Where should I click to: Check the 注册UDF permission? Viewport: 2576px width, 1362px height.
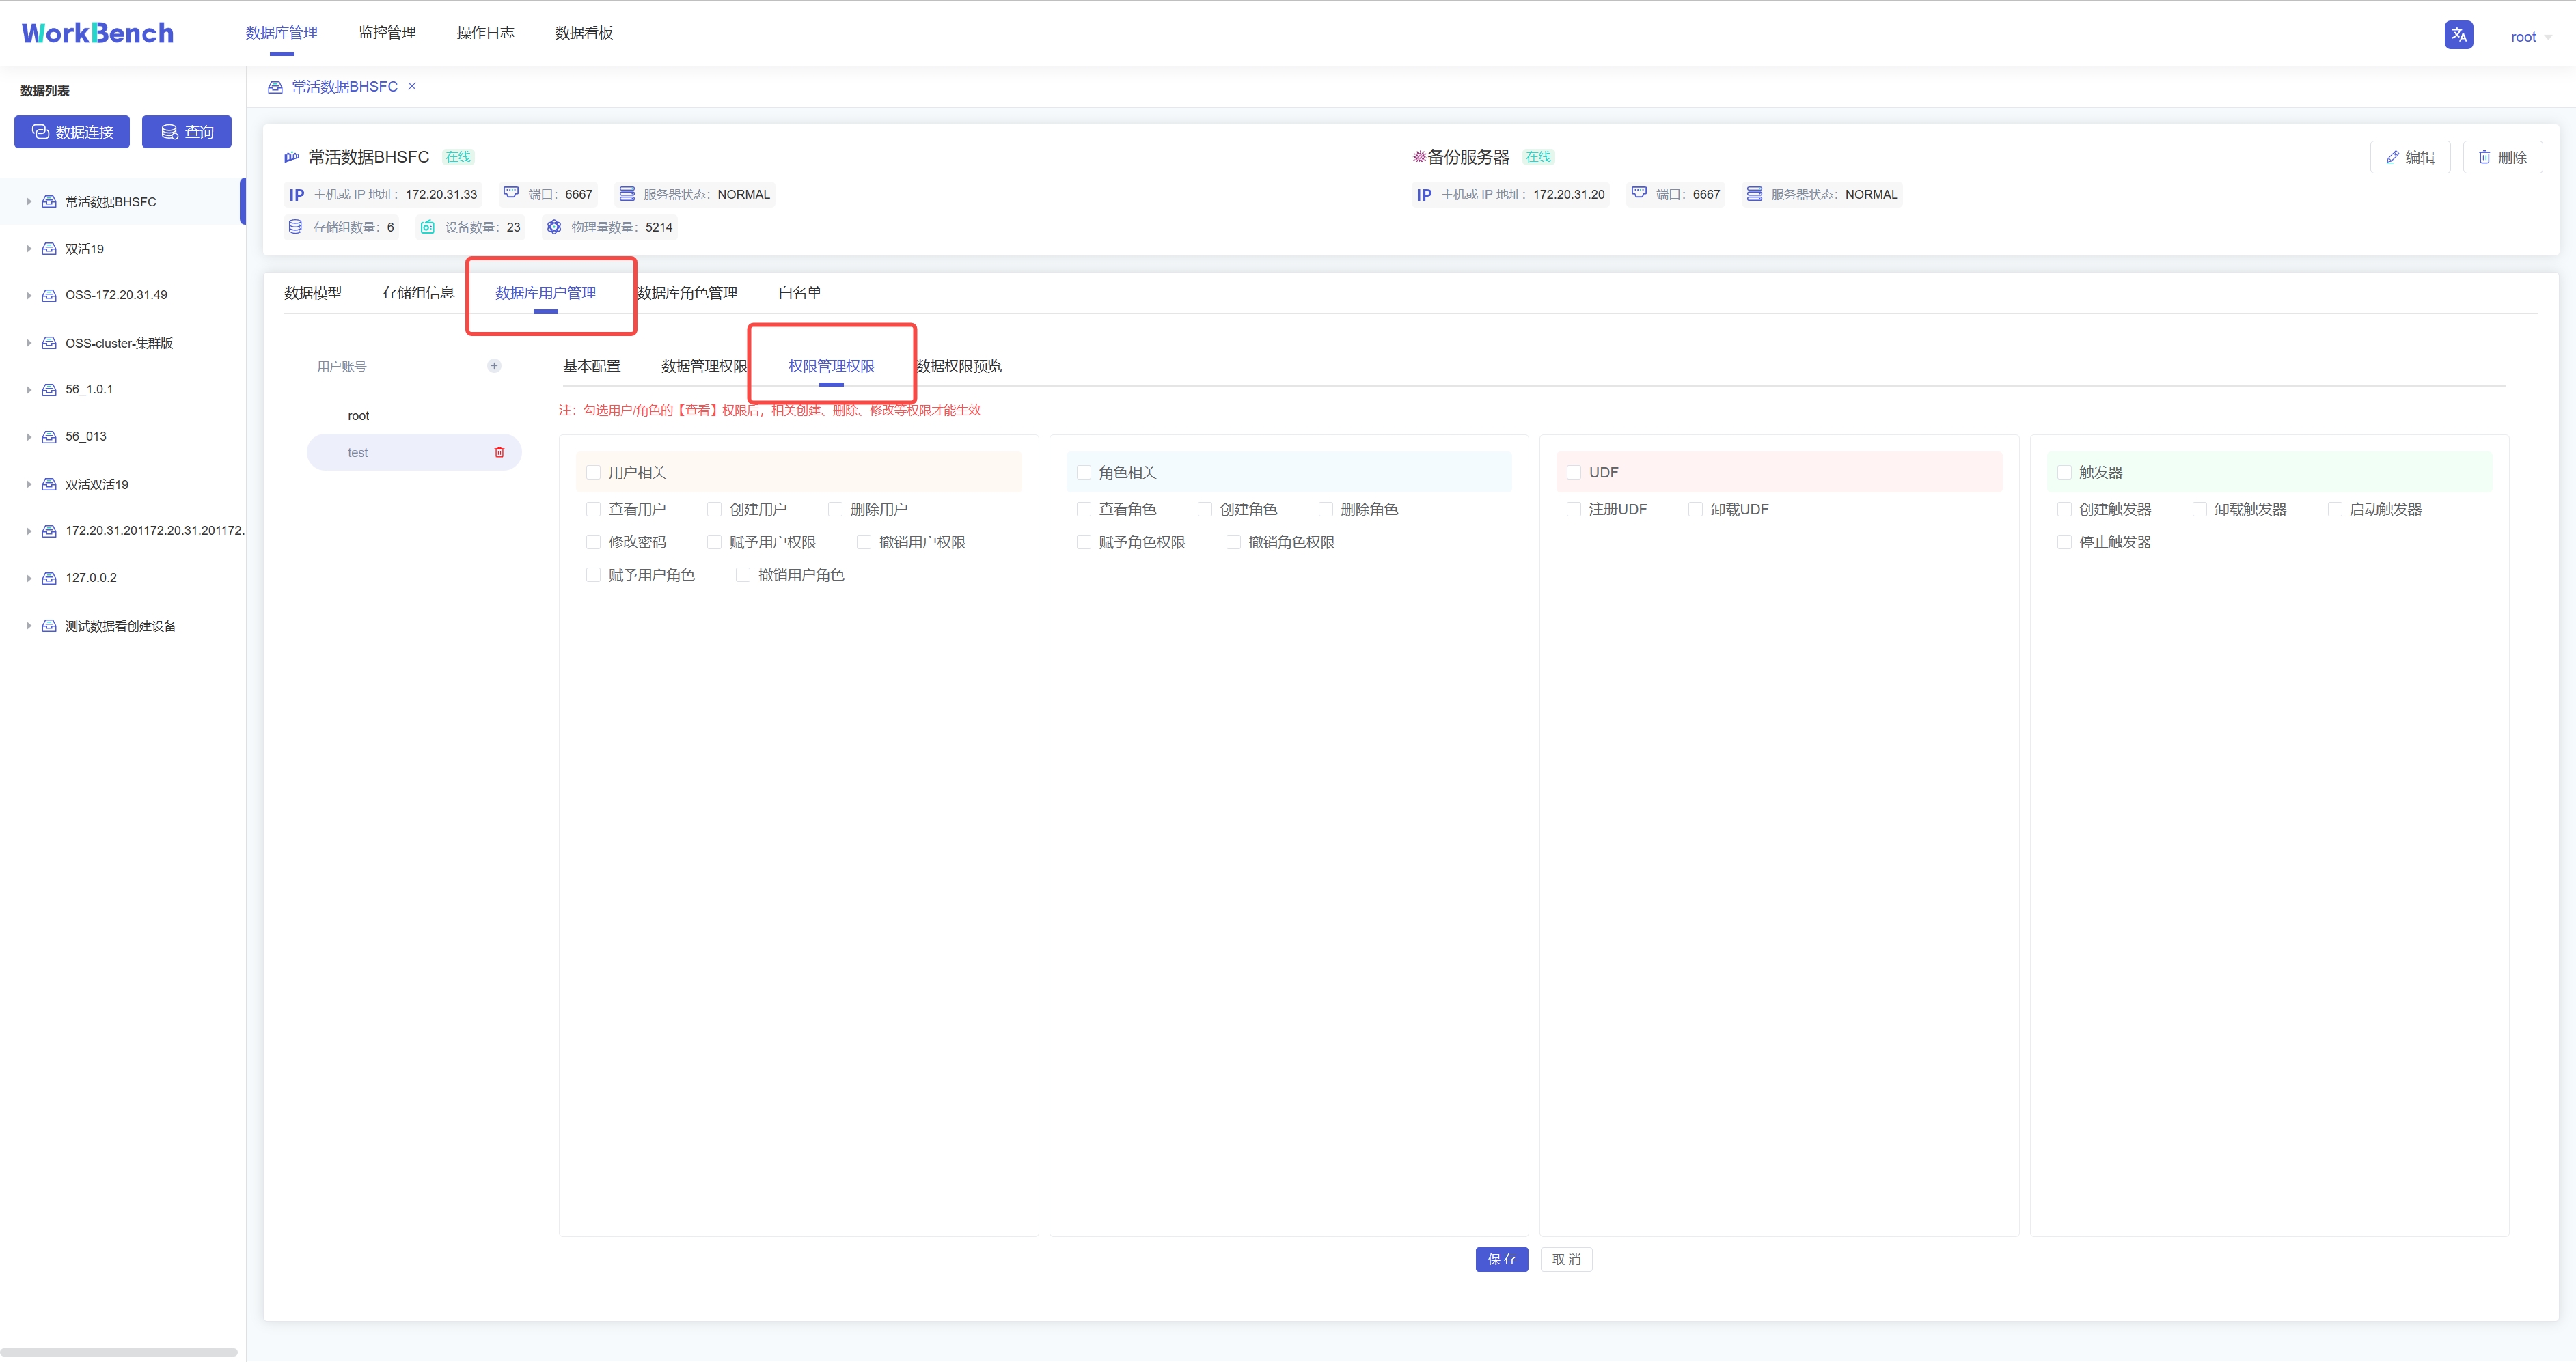pyautogui.click(x=1573, y=509)
